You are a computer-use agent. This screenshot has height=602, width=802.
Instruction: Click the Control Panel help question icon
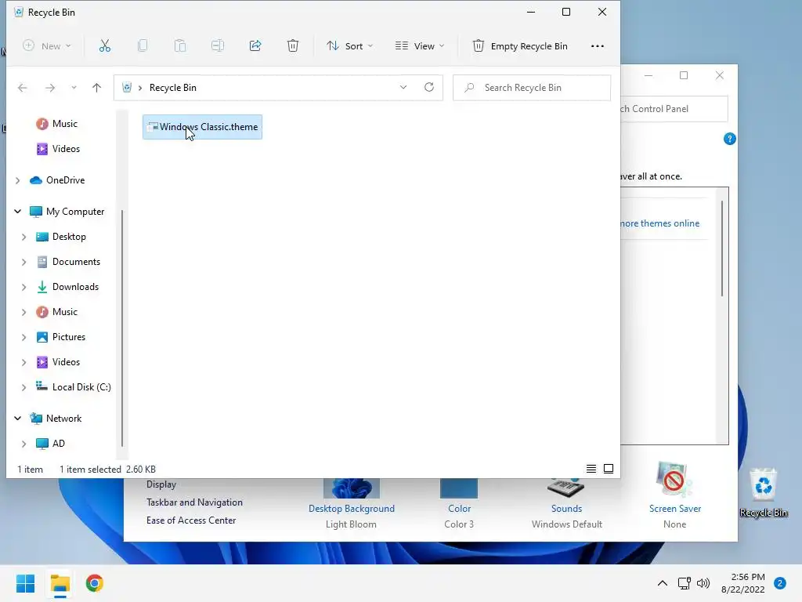pyautogui.click(x=730, y=139)
